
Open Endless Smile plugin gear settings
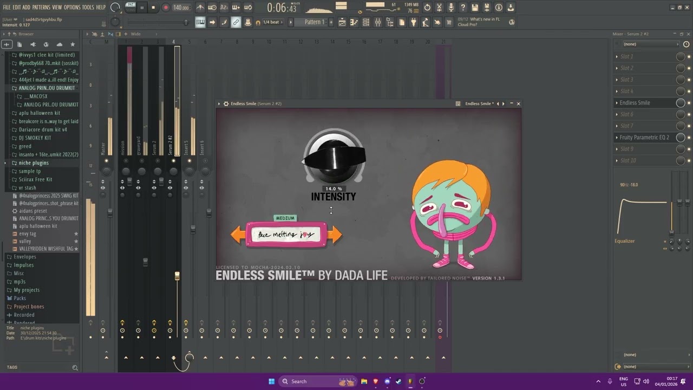(226, 103)
